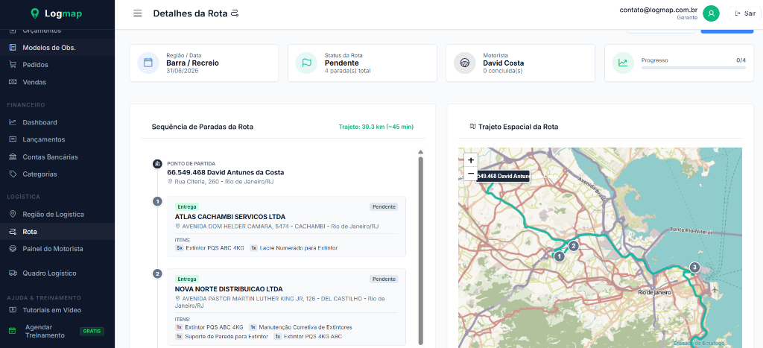
Task: Click the flag icon in Status da Rota card
Action: coord(306,63)
